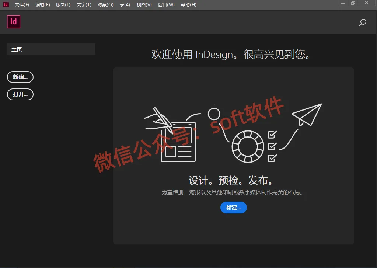Open the 对象(O) menu
Image resolution: width=377 pixels, height=268 pixels.
(x=105, y=4)
